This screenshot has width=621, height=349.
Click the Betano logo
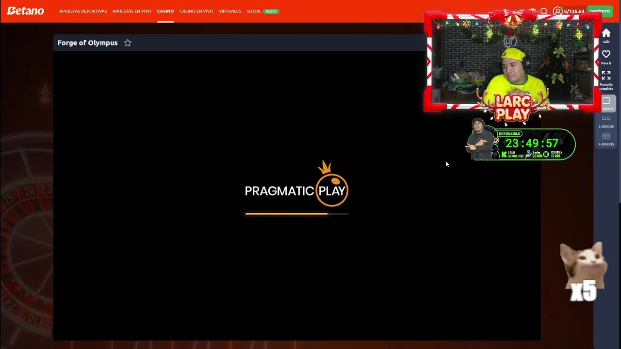(25, 11)
